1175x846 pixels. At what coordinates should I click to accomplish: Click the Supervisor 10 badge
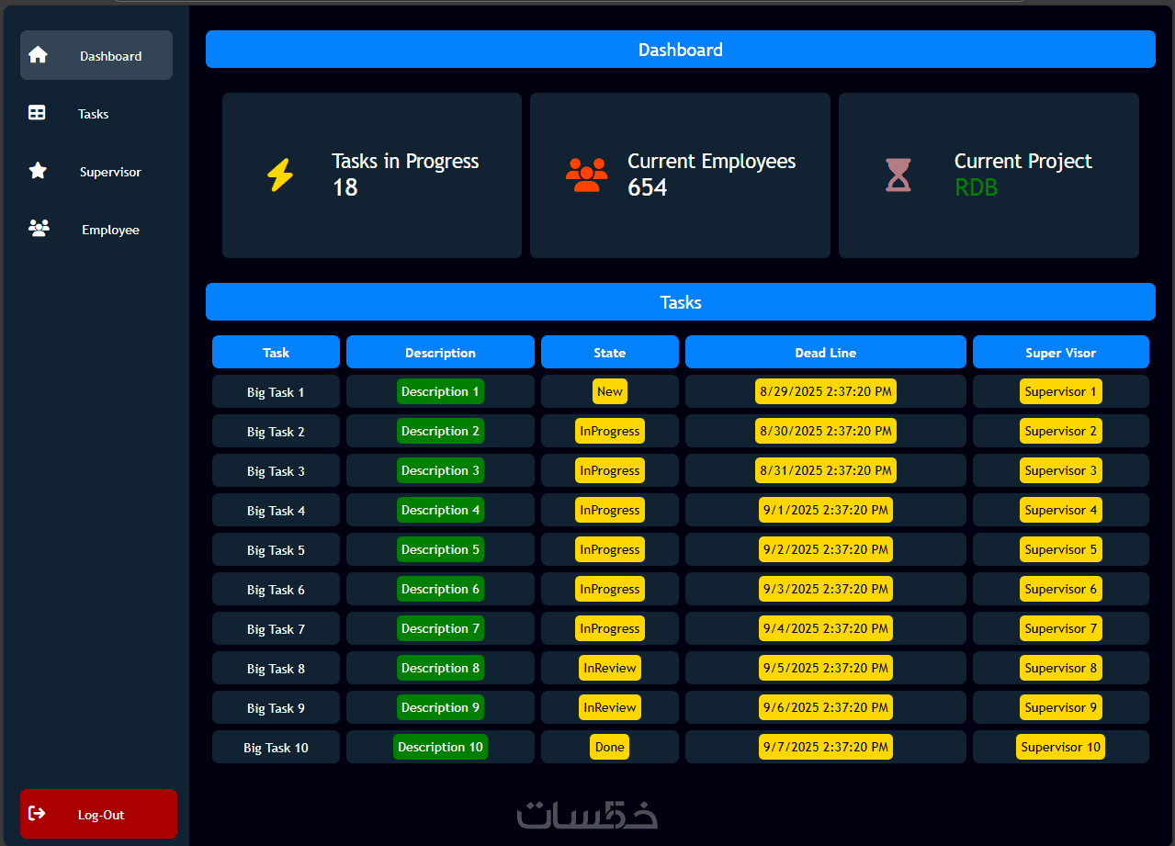(1061, 747)
